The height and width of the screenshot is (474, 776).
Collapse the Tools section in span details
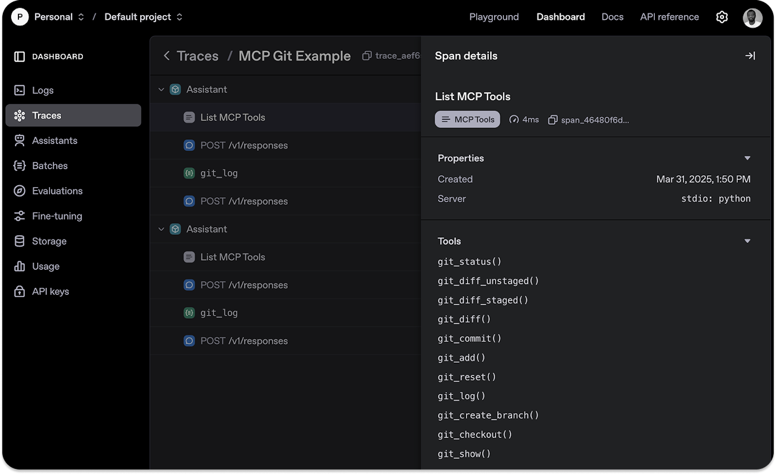click(x=747, y=240)
